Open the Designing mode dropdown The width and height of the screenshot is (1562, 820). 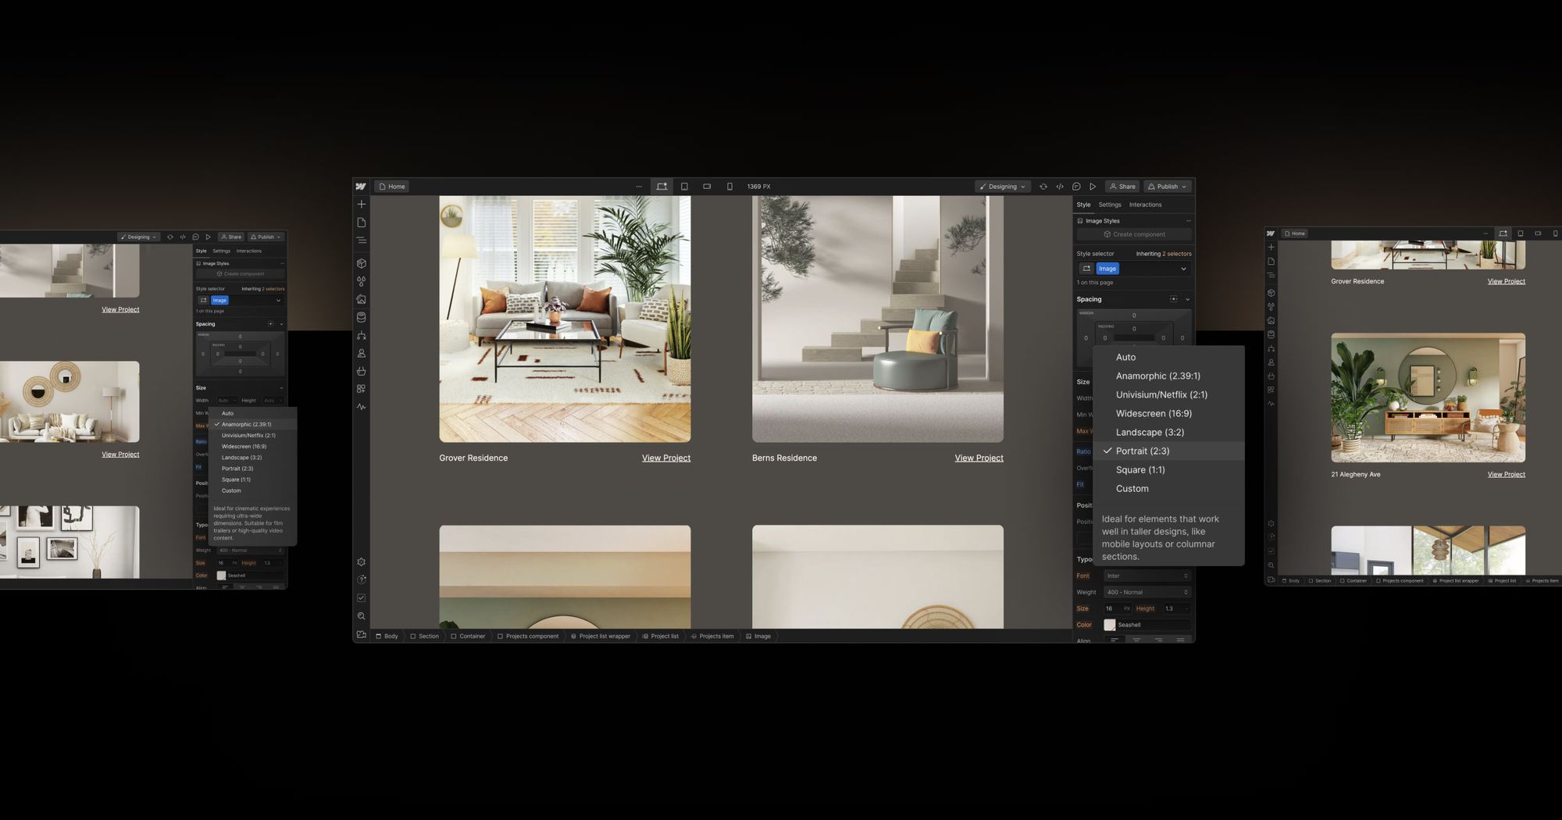click(x=1002, y=186)
